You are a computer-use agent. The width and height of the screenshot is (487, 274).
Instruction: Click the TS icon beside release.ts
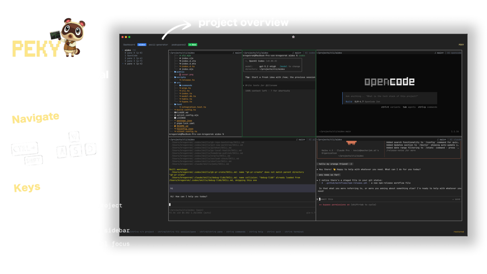point(180,80)
